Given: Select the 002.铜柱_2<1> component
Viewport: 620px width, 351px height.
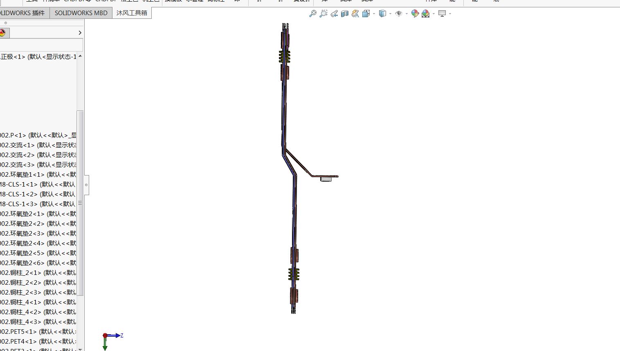Looking at the screenshot, I should click(38, 272).
